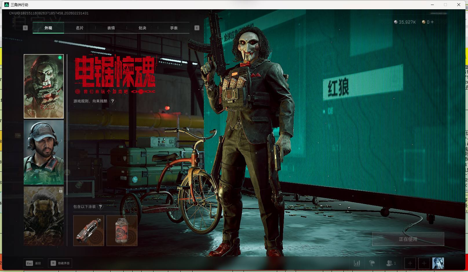Add currency with the plus icon

coord(432,22)
